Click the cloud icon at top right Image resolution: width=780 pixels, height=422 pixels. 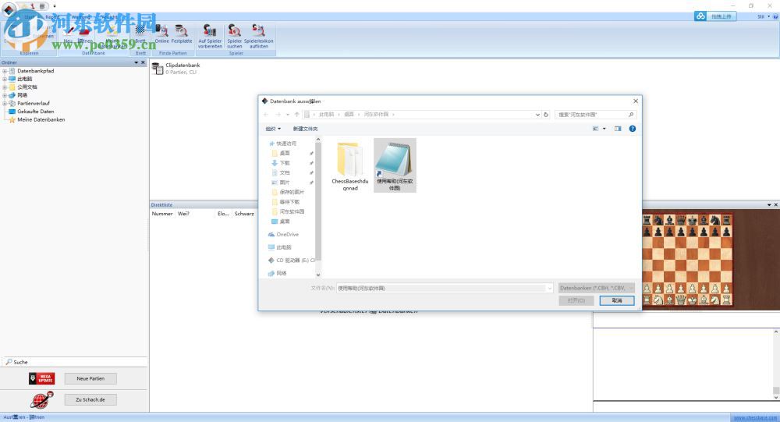[x=700, y=16]
